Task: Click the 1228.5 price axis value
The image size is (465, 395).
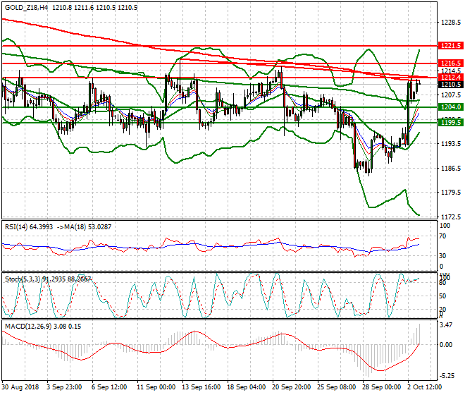Action: 451,23
